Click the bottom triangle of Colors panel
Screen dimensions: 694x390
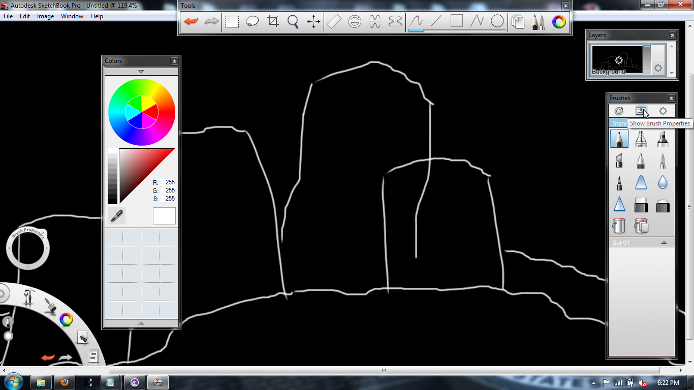(141, 323)
